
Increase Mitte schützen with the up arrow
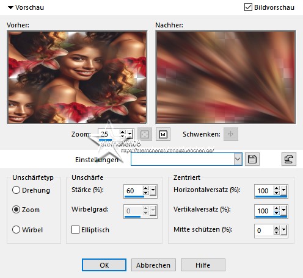point(276,228)
